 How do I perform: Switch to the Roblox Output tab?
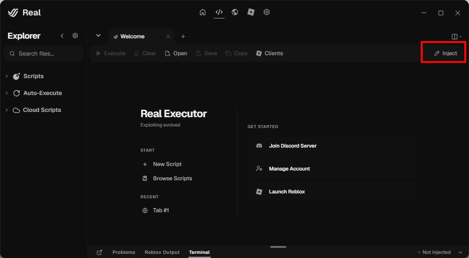pyautogui.click(x=162, y=252)
